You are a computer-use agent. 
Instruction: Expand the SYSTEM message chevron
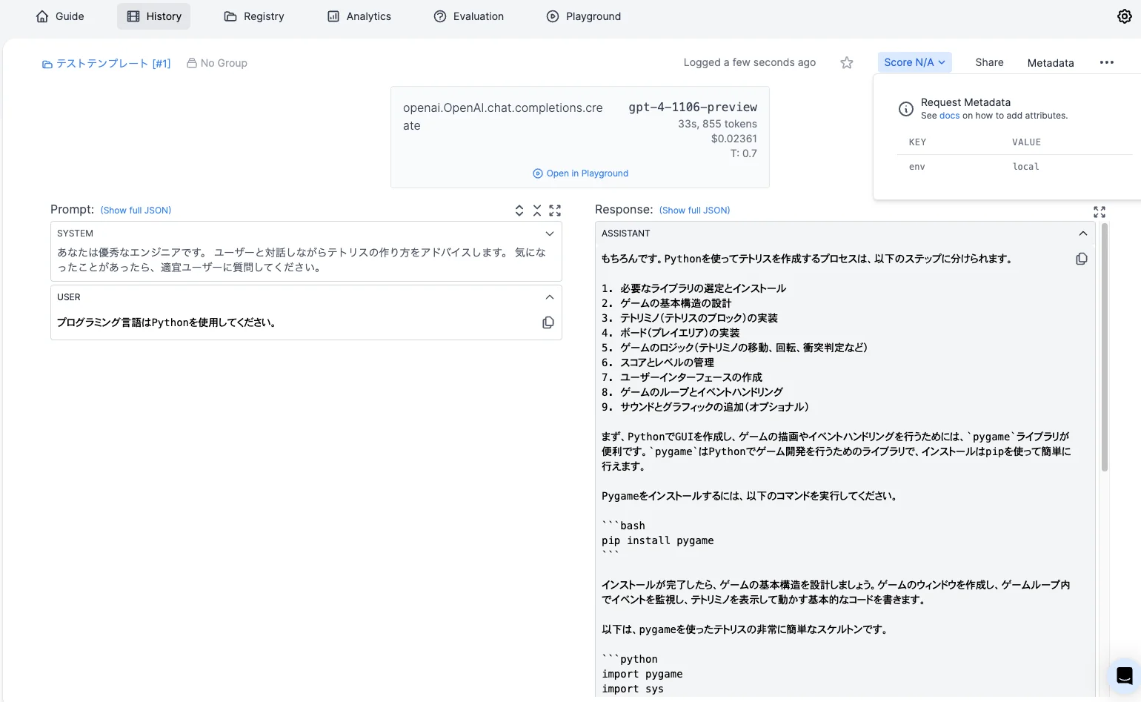550,234
